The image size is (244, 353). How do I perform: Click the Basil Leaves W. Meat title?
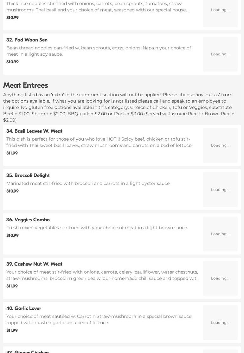click(34, 131)
